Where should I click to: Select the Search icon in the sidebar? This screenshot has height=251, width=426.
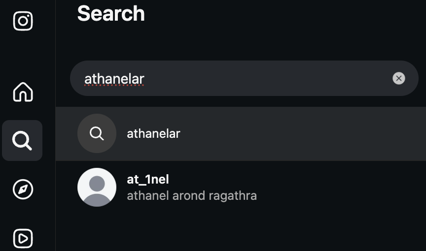point(22,141)
